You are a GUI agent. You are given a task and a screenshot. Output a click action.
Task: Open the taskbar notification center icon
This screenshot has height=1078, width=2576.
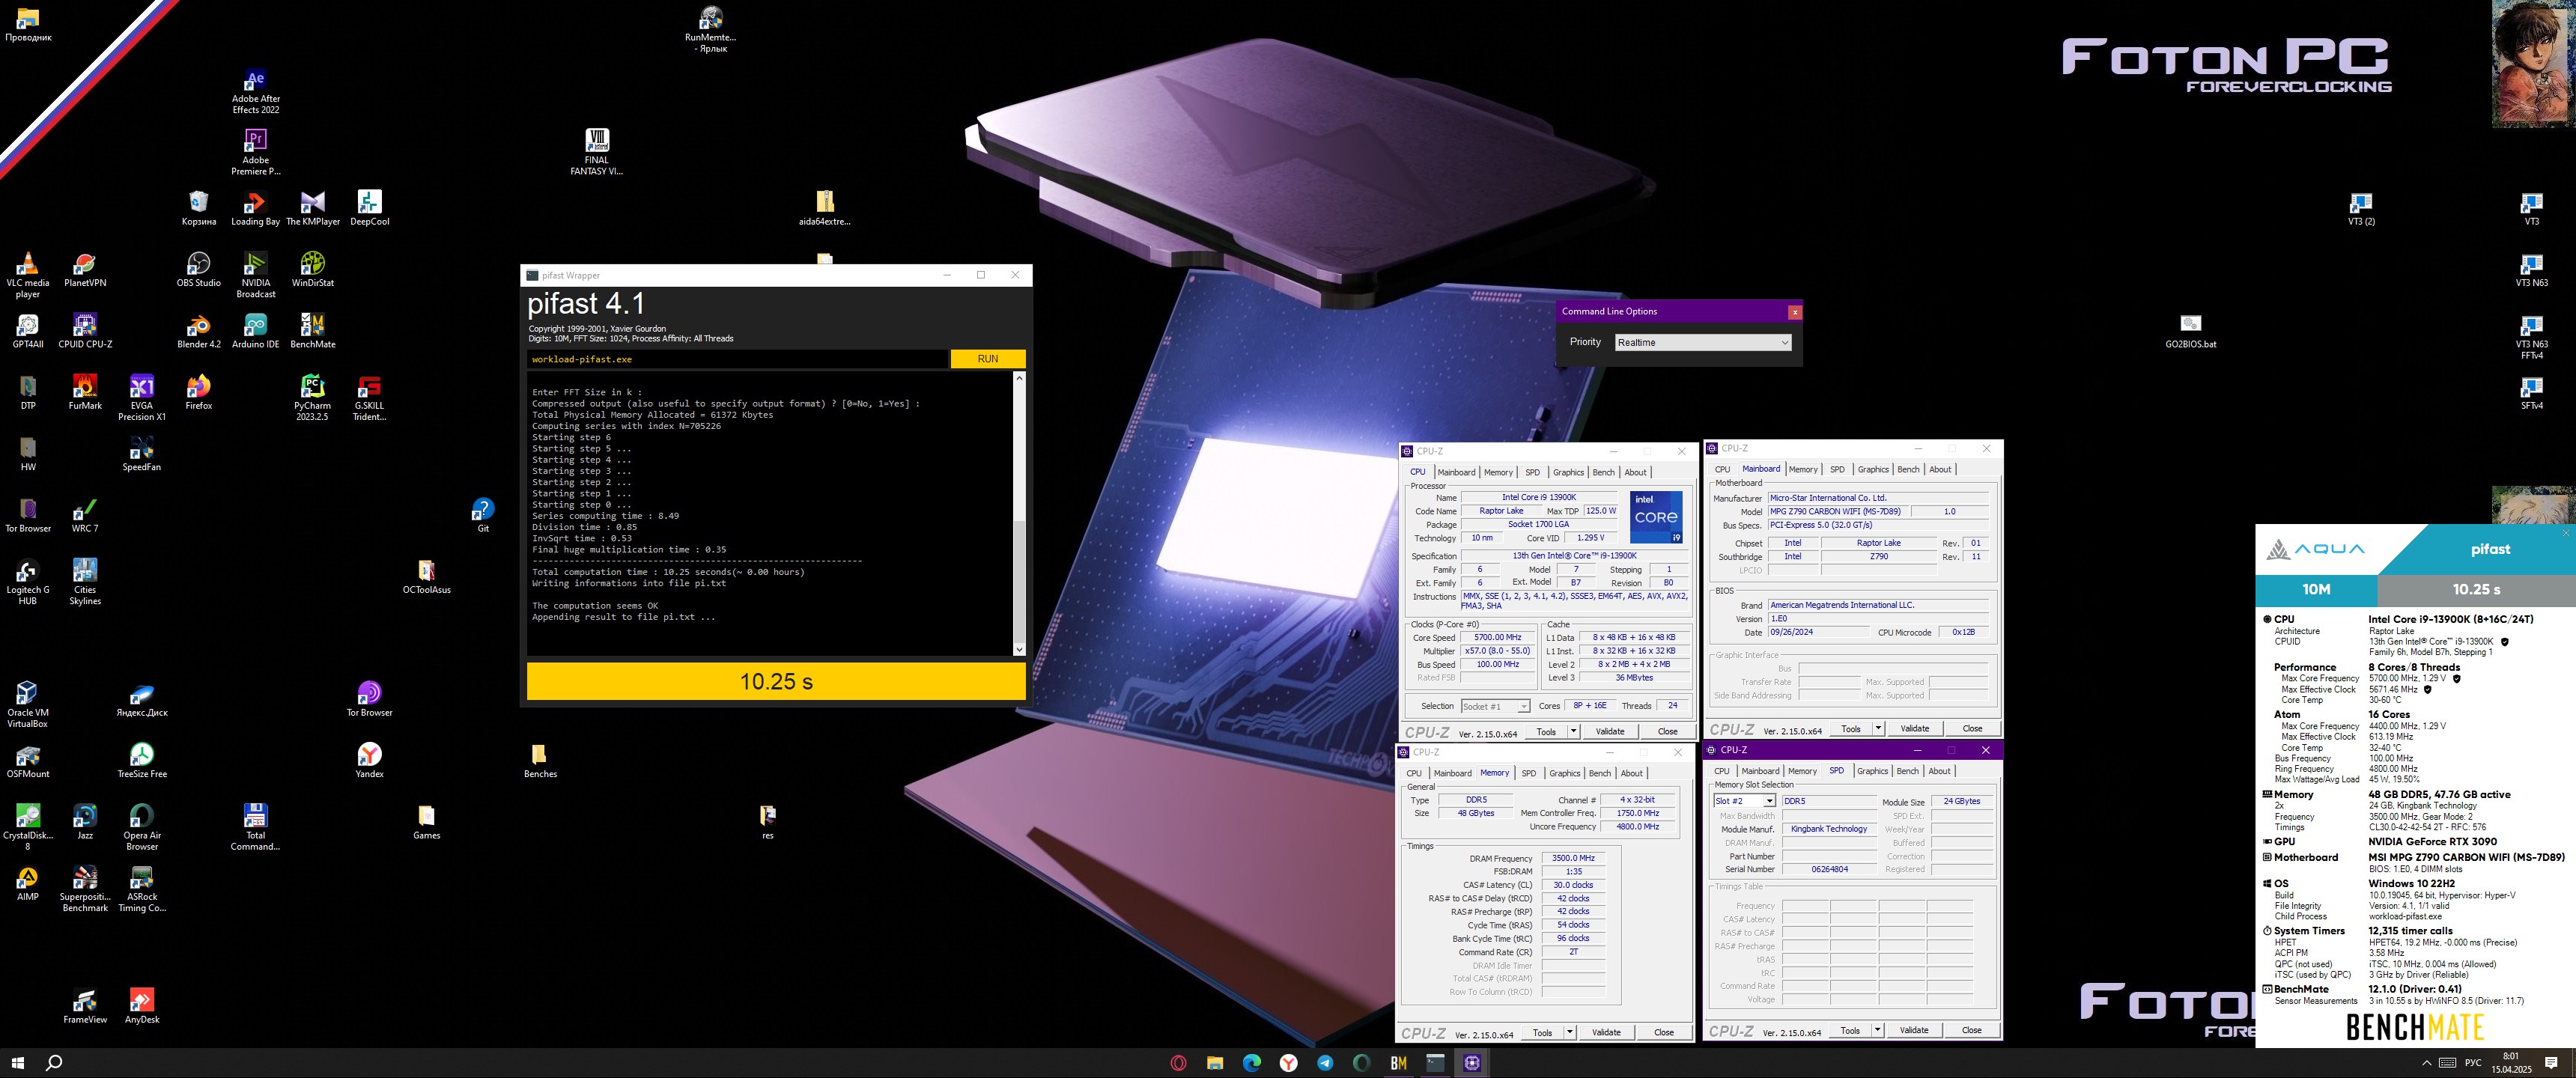2552,1062
